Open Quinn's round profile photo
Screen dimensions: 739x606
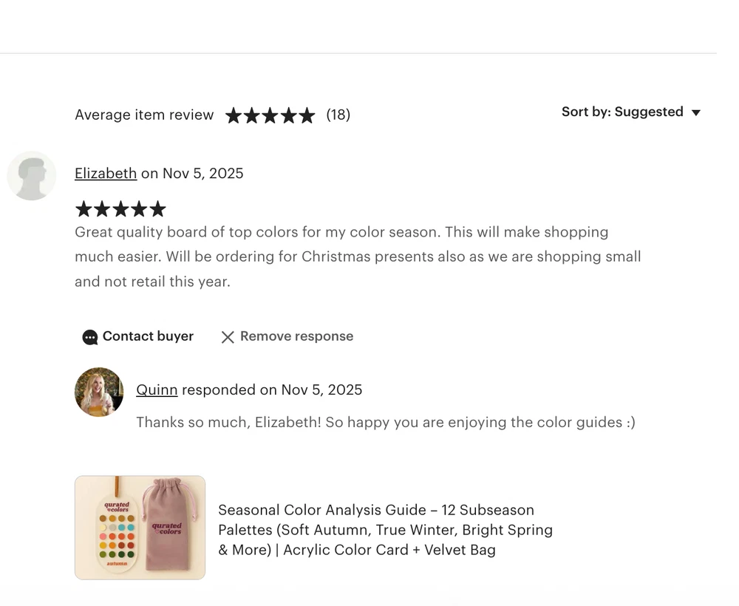pyautogui.click(x=99, y=392)
